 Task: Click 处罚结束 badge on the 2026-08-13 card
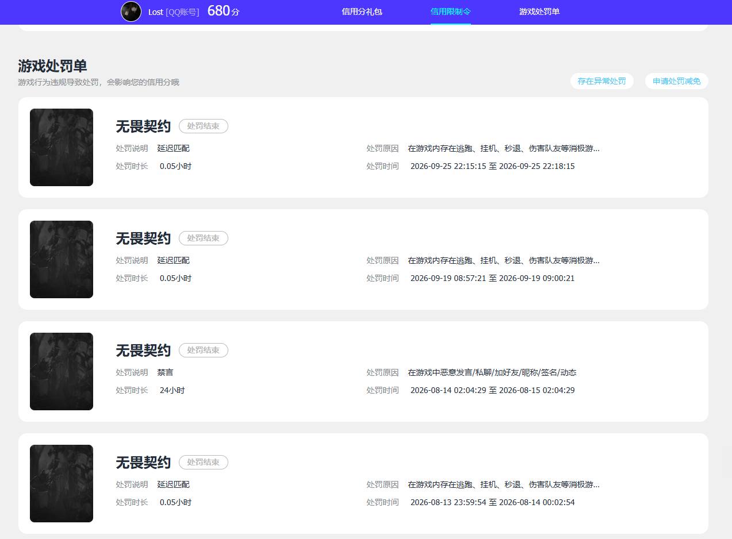(204, 462)
